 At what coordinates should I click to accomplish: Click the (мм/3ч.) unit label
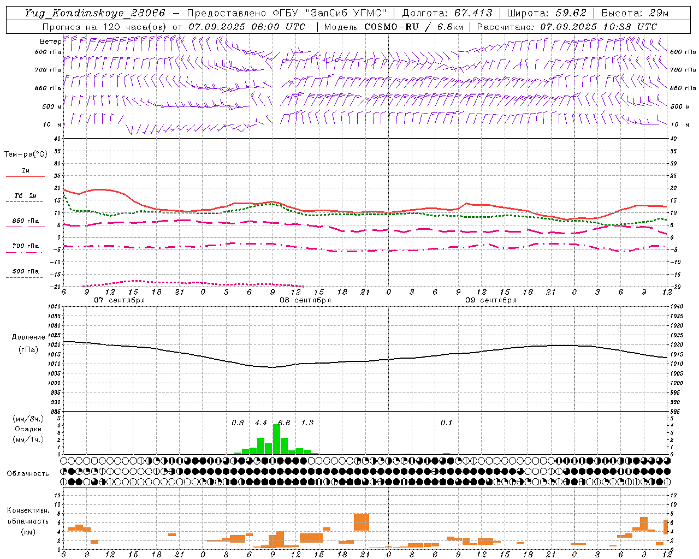[28, 419]
